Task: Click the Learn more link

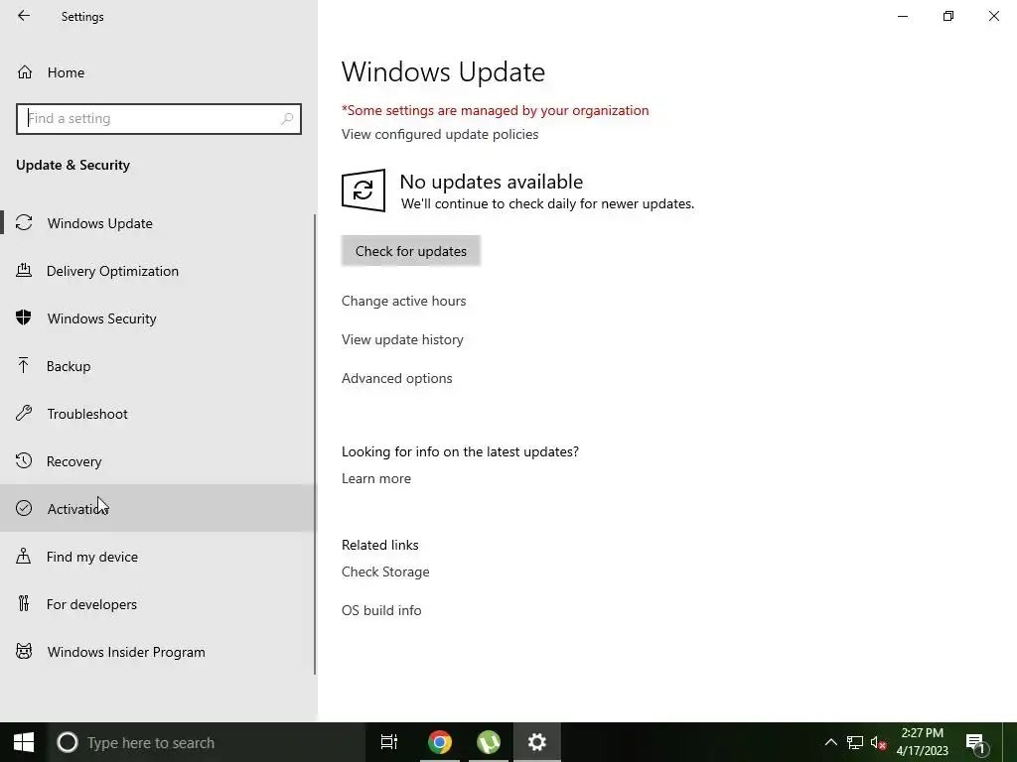Action: (376, 478)
